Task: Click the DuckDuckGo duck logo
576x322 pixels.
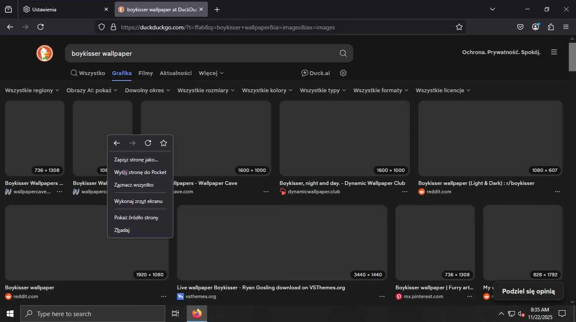Action: [45, 53]
